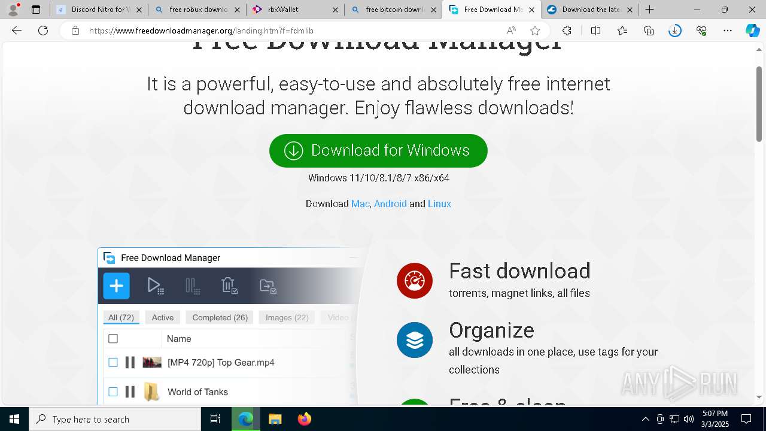766x431 pixels.
Task: Click the Organize blue layers icon
Action: pos(414,340)
